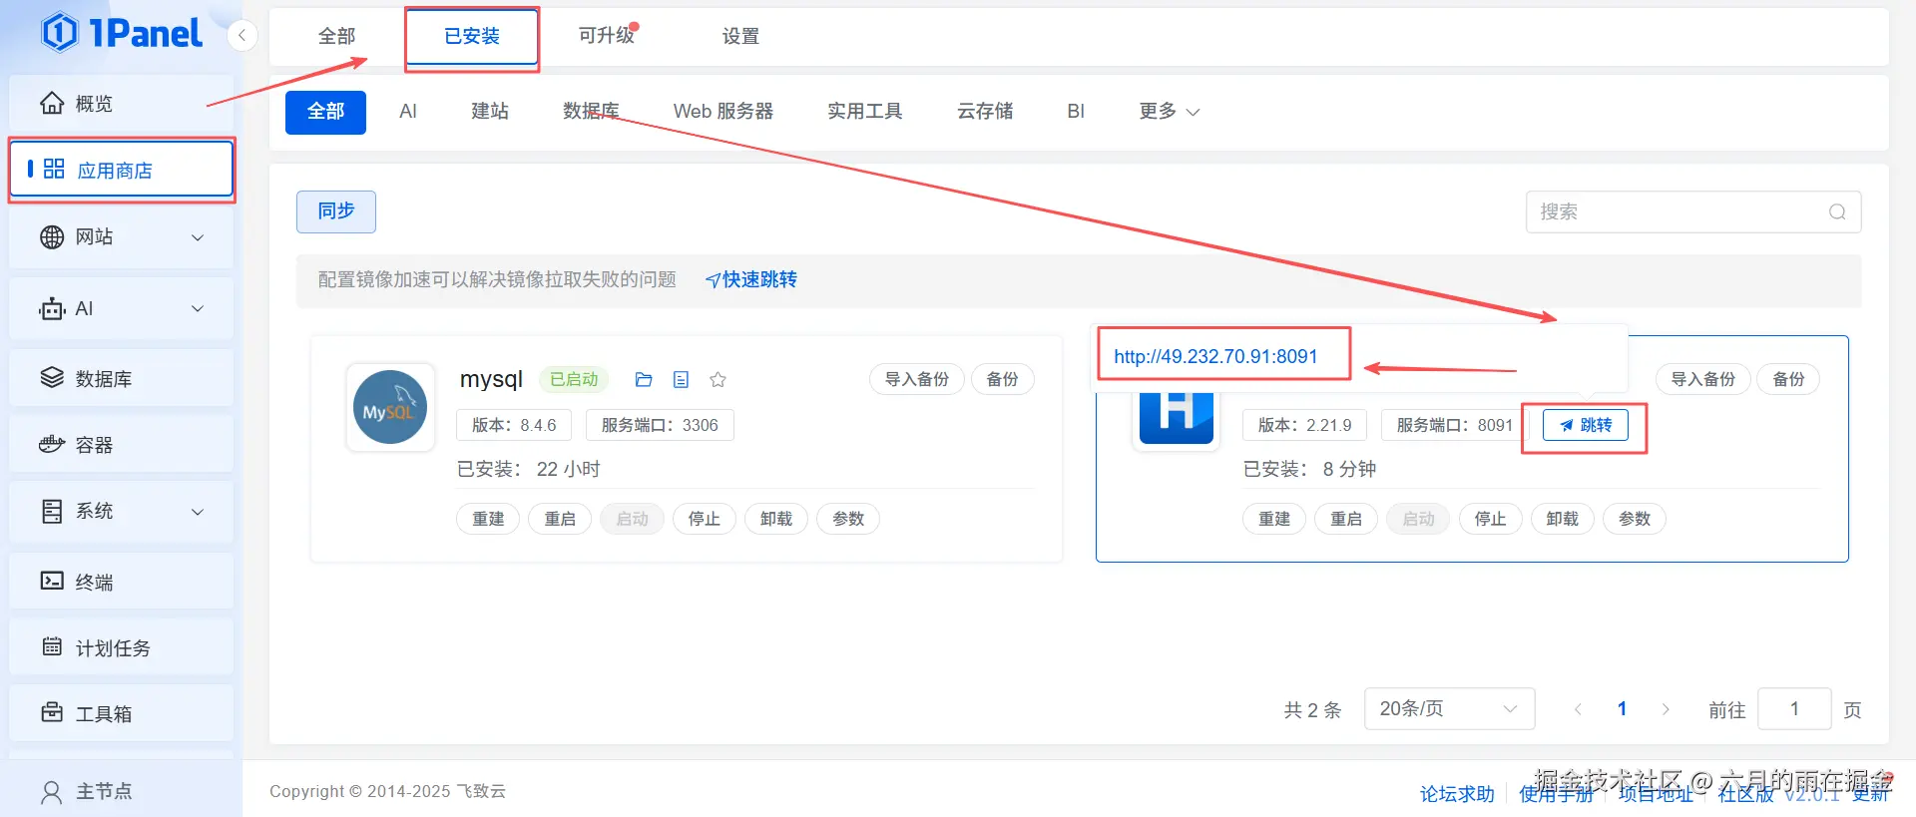Switch to the 已安装 tab

click(472, 36)
